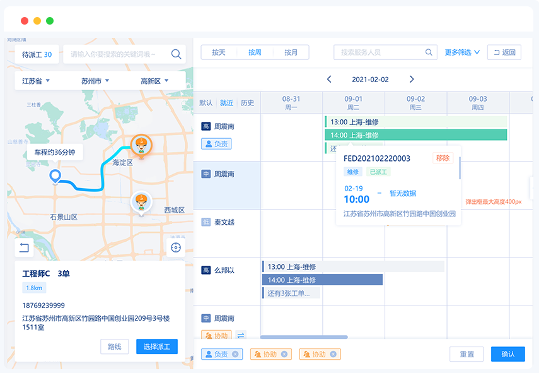The height and width of the screenshot is (373, 539).
Task: Click order number FED202102220003
Action: coord(377,158)
